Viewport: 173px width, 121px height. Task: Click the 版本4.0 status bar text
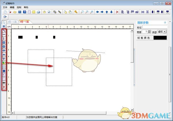click(6, 117)
